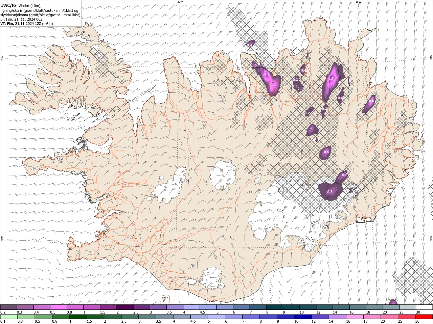The image size is (433, 324).
Task: Click the 1.5 label on the purple legend scale
Action: 102,312
